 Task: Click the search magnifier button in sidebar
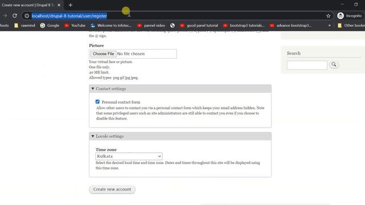pyautogui.click(x=334, y=64)
